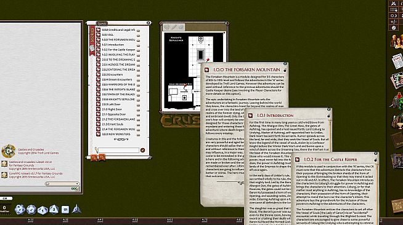
Task: Click link icon beside 2.1.3 Errant Souls
Action: 98,124
